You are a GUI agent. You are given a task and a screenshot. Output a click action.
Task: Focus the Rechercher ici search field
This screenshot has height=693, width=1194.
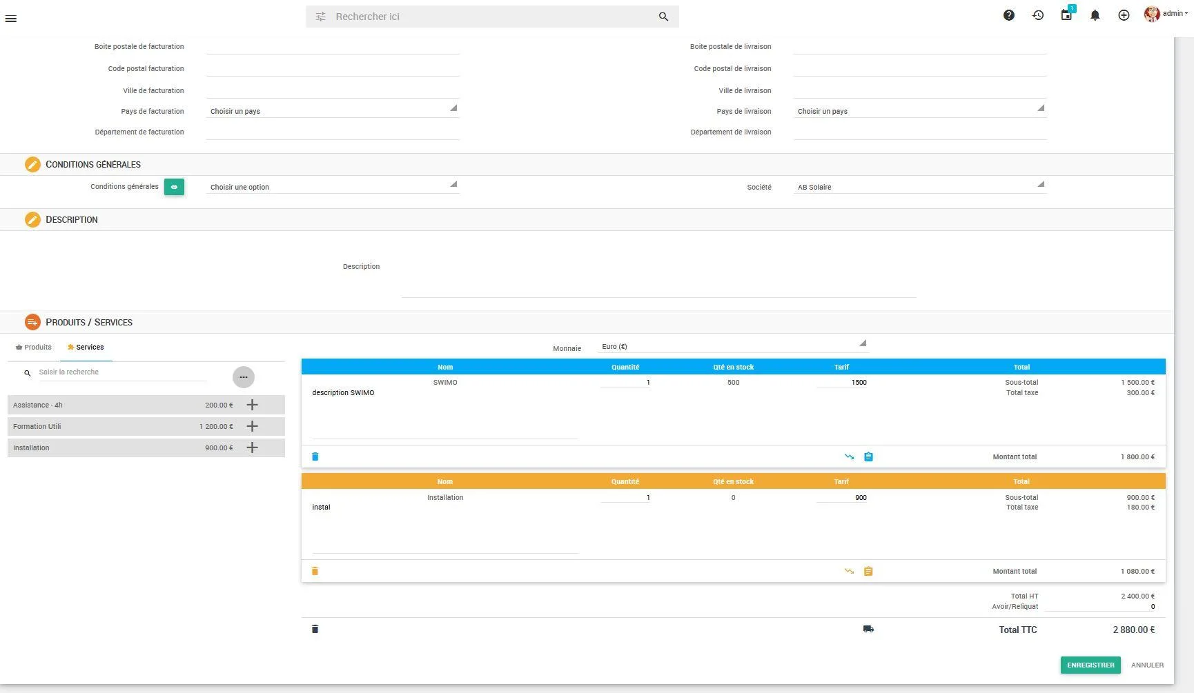492,17
